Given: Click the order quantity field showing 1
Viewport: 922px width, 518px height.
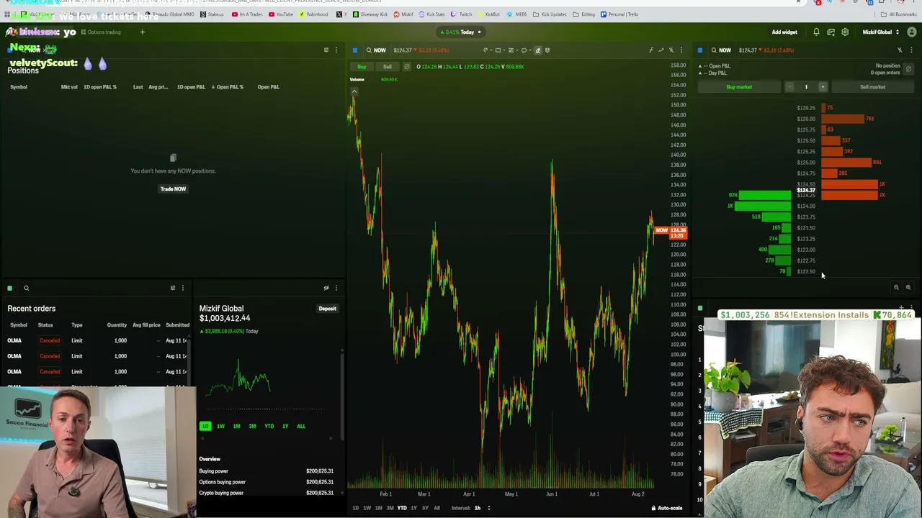Looking at the screenshot, I should tap(806, 87).
